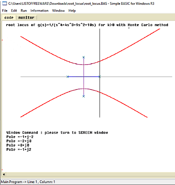The width and height of the screenshot is (175, 185).
Task: Click 'Window Command : please turn to SCREEN window'
Action: pyautogui.click(x=57, y=133)
